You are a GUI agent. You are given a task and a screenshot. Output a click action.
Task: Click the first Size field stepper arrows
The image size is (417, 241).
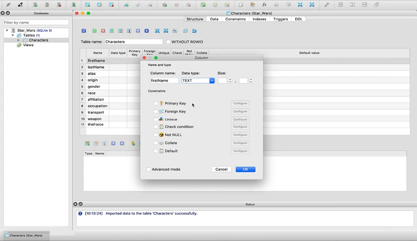[x=230, y=81]
